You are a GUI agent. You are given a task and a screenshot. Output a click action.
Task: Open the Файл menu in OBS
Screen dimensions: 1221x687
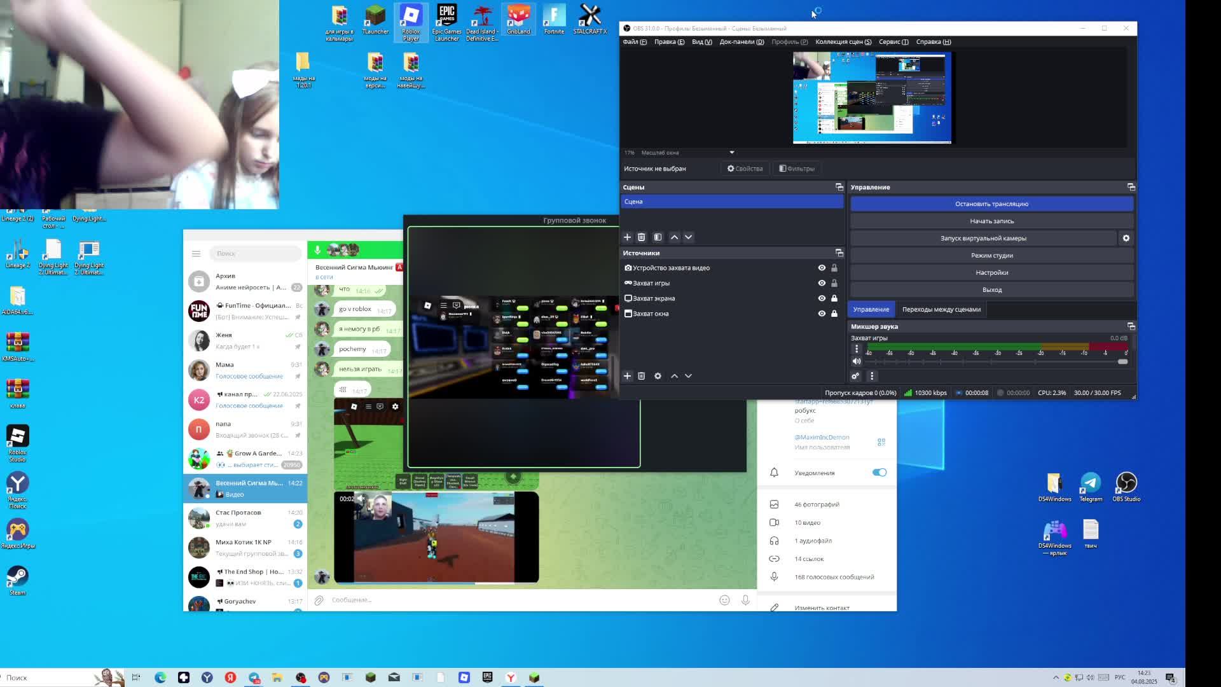point(634,42)
